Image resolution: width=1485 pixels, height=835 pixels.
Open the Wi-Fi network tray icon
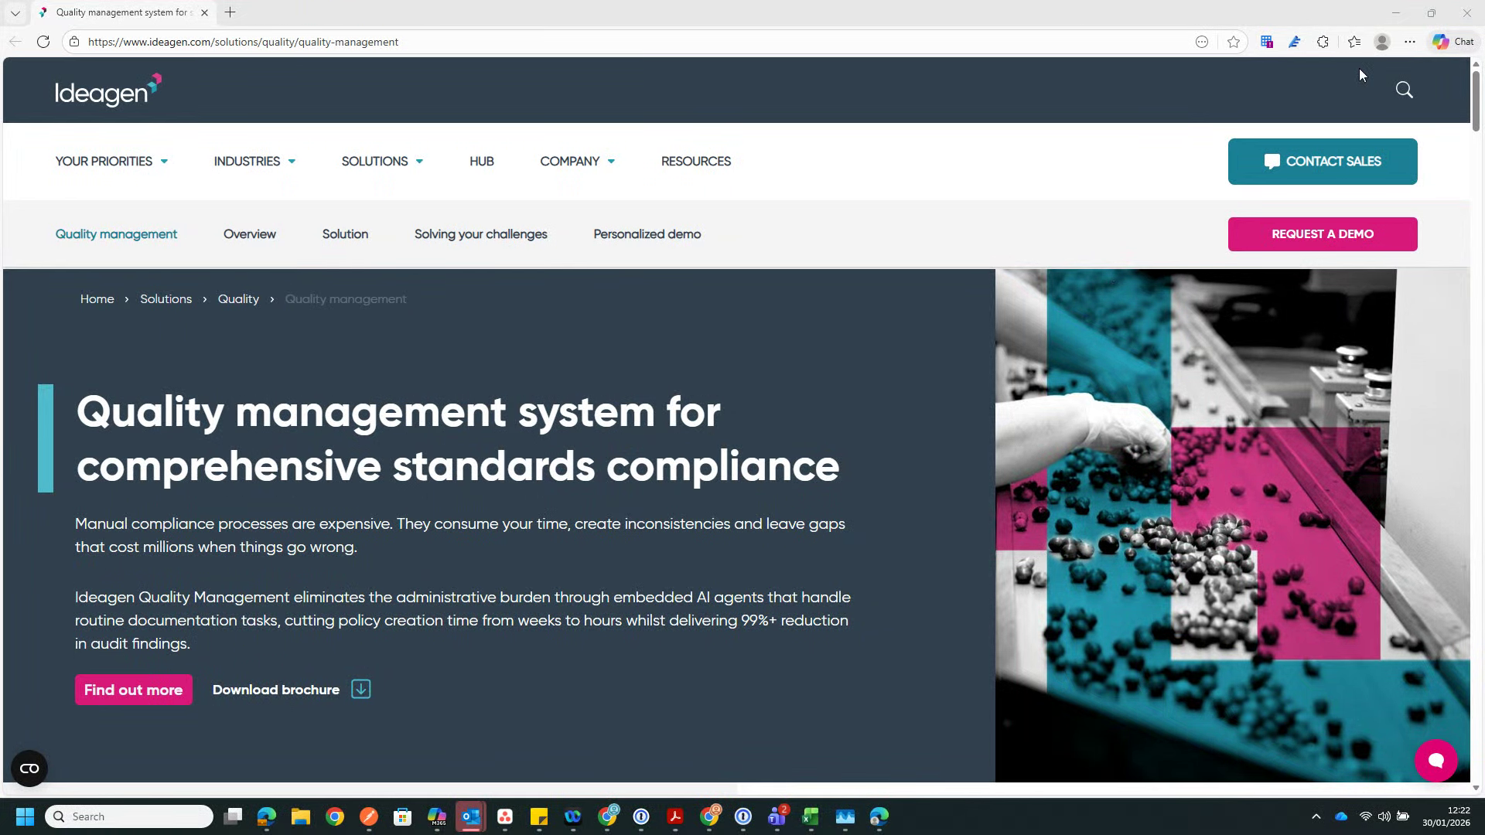point(1365,816)
